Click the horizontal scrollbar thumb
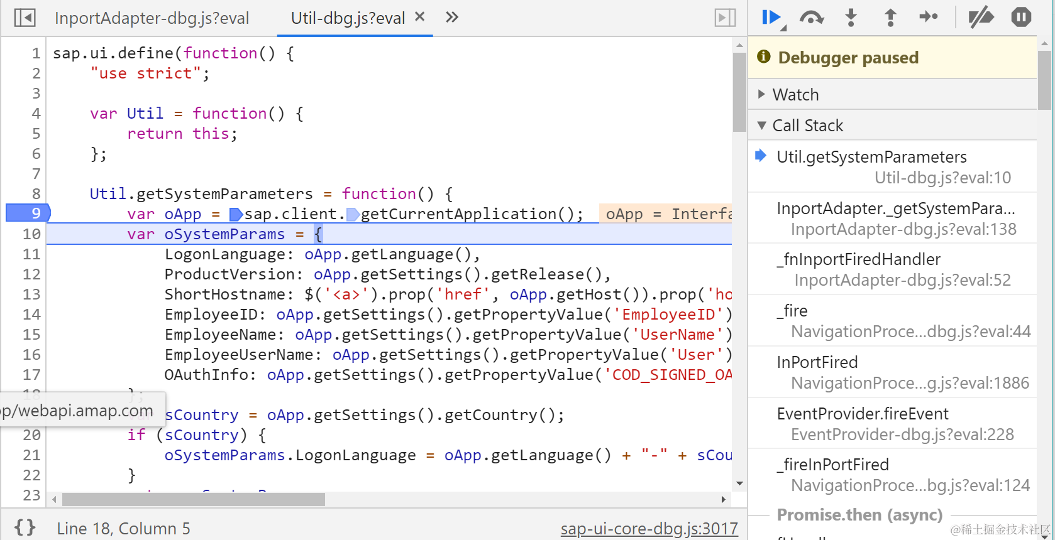Image resolution: width=1055 pixels, height=540 pixels. point(194,500)
